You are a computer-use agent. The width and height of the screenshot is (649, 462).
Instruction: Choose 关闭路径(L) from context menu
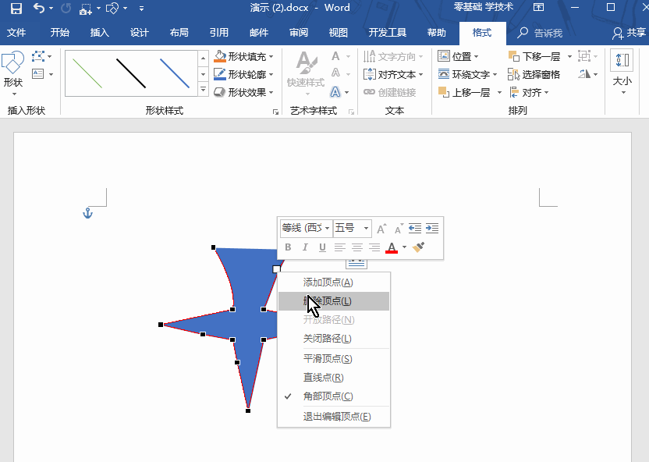click(x=334, y=339)
